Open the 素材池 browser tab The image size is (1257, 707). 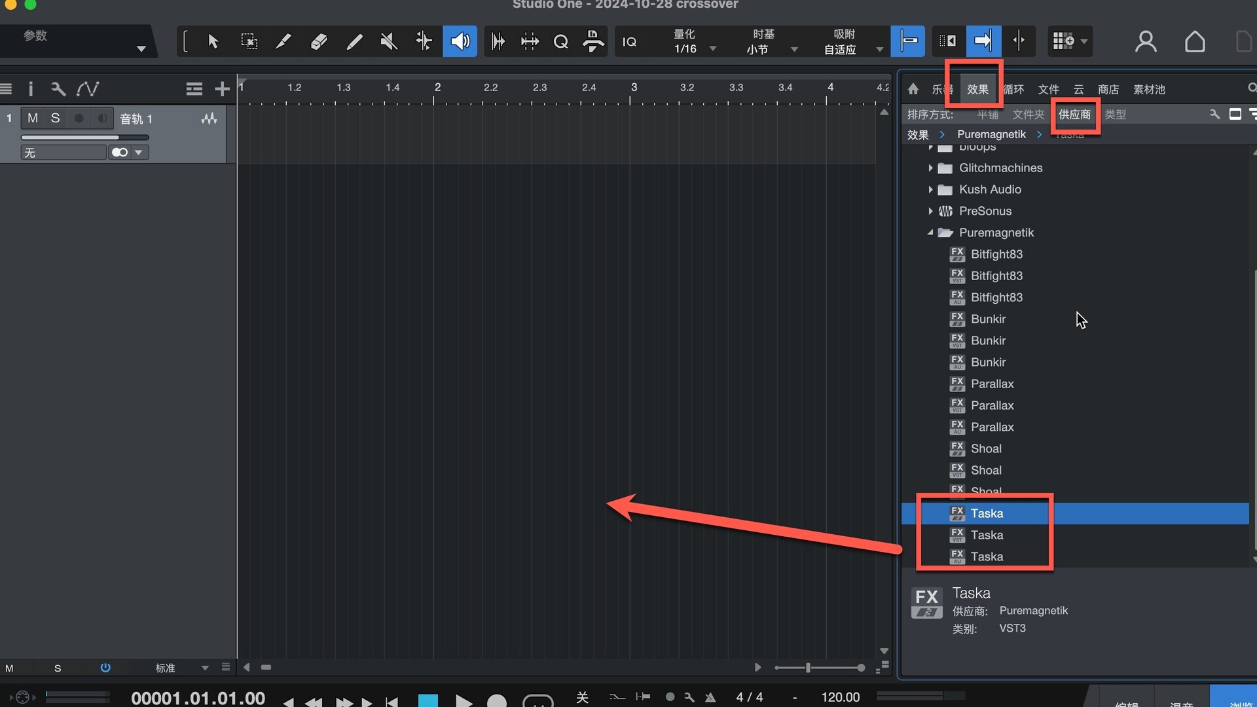point(1149,89)
